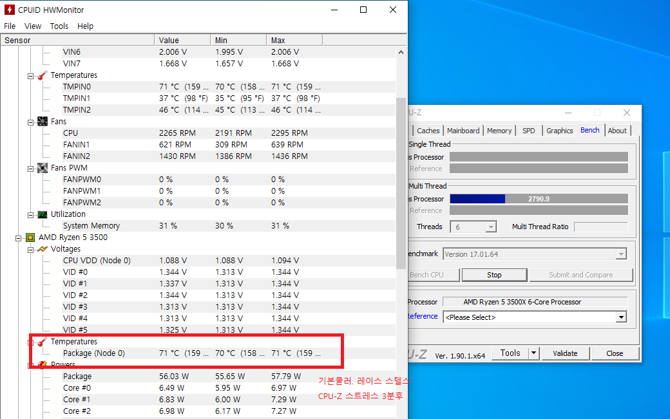Click the CPU chip icon beside AMD Ryzen 5 3500
This screenshot has height=419, width=670.
pos(30,237)
